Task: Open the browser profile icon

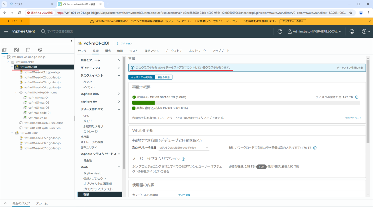Action: 361,13
